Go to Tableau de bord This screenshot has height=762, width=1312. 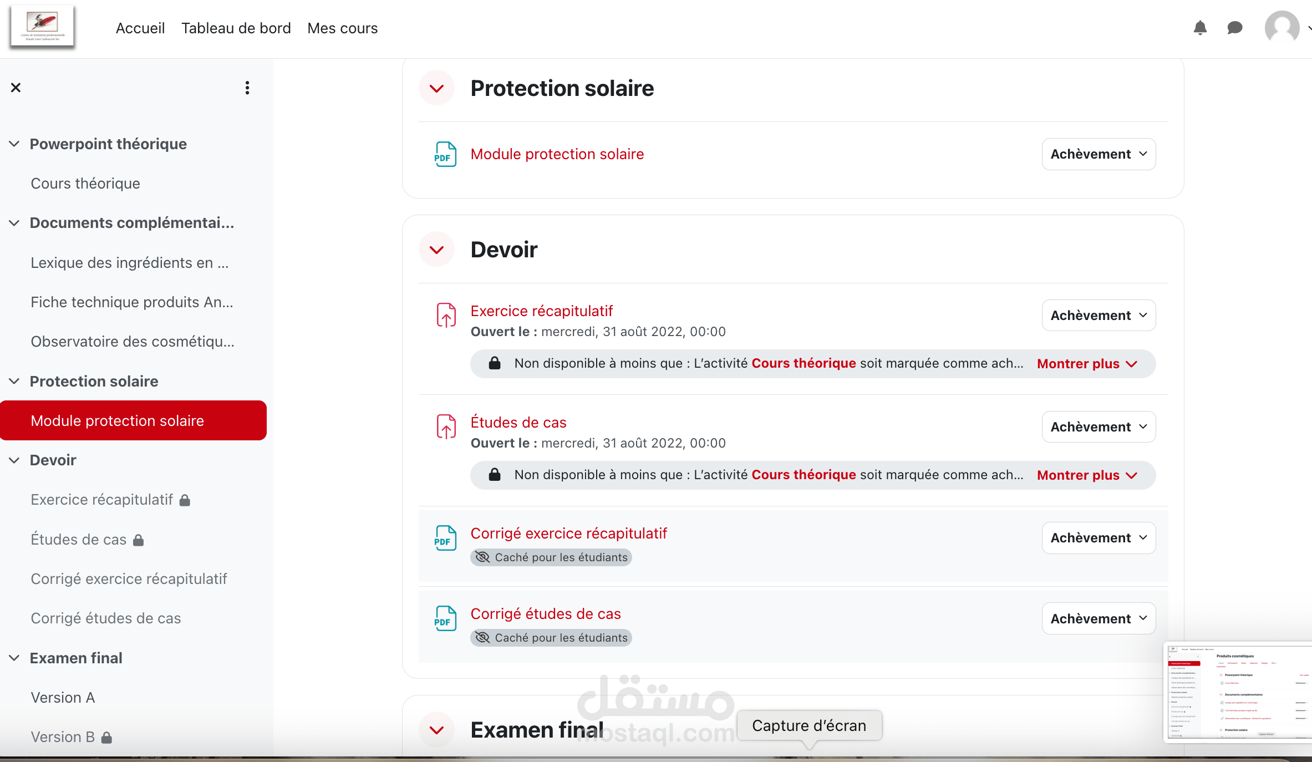[x=236, y=28]
